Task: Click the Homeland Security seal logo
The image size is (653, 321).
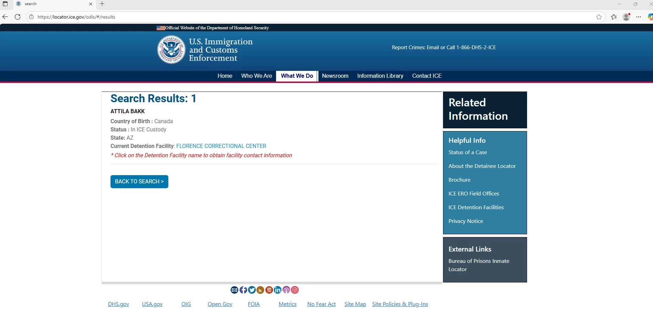Action: [171, 50]
